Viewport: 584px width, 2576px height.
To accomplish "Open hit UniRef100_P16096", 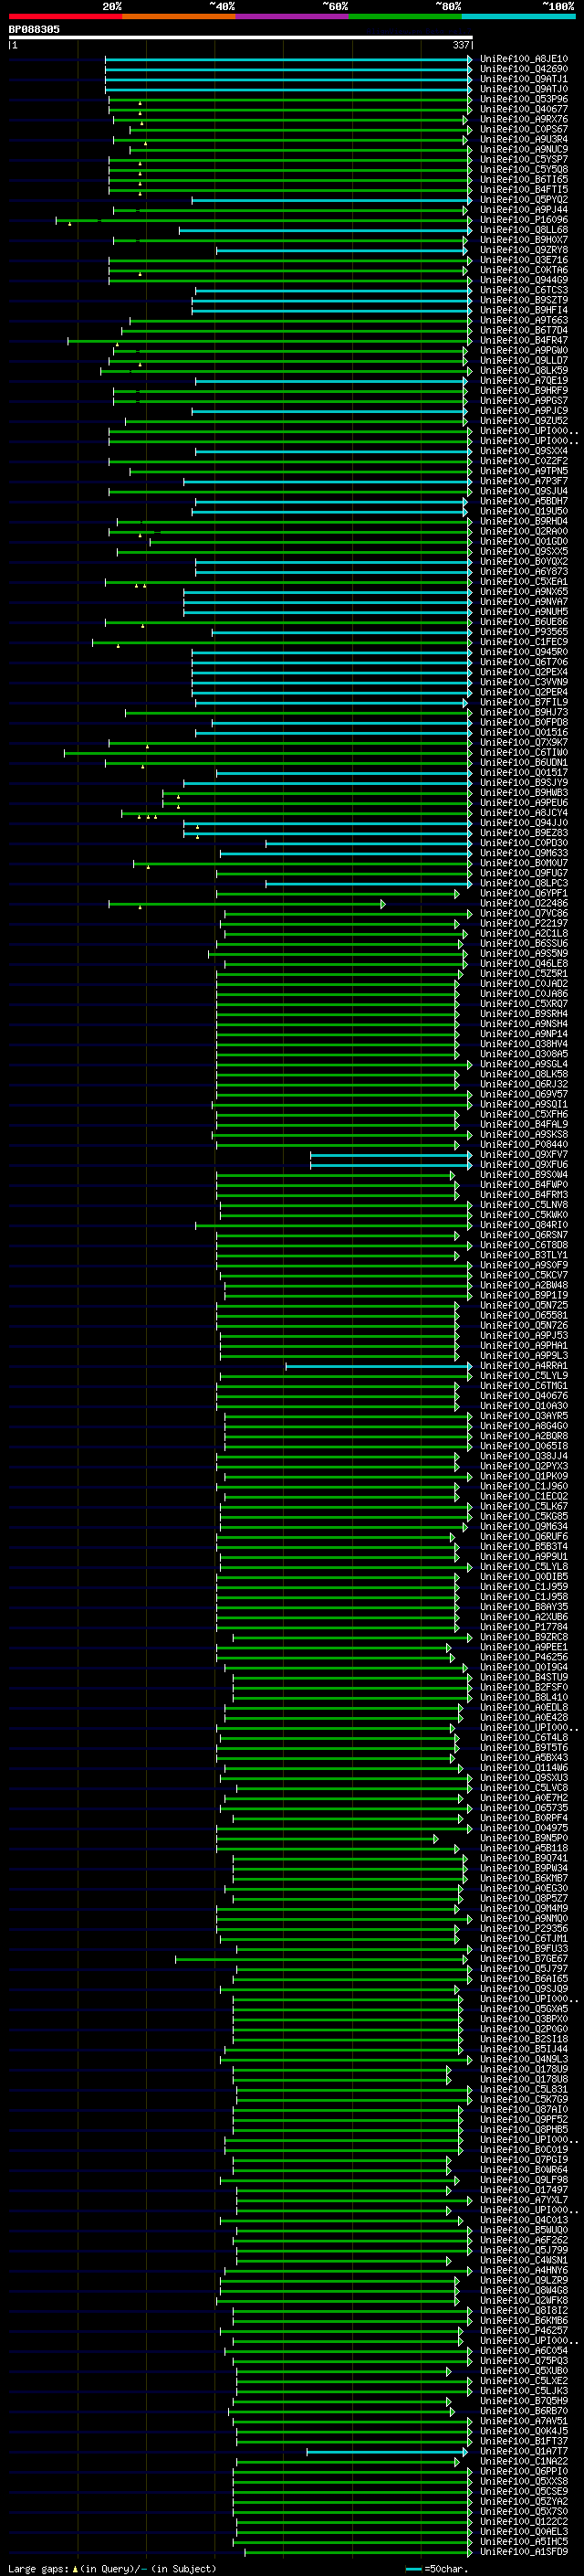I will coord(524,220).
